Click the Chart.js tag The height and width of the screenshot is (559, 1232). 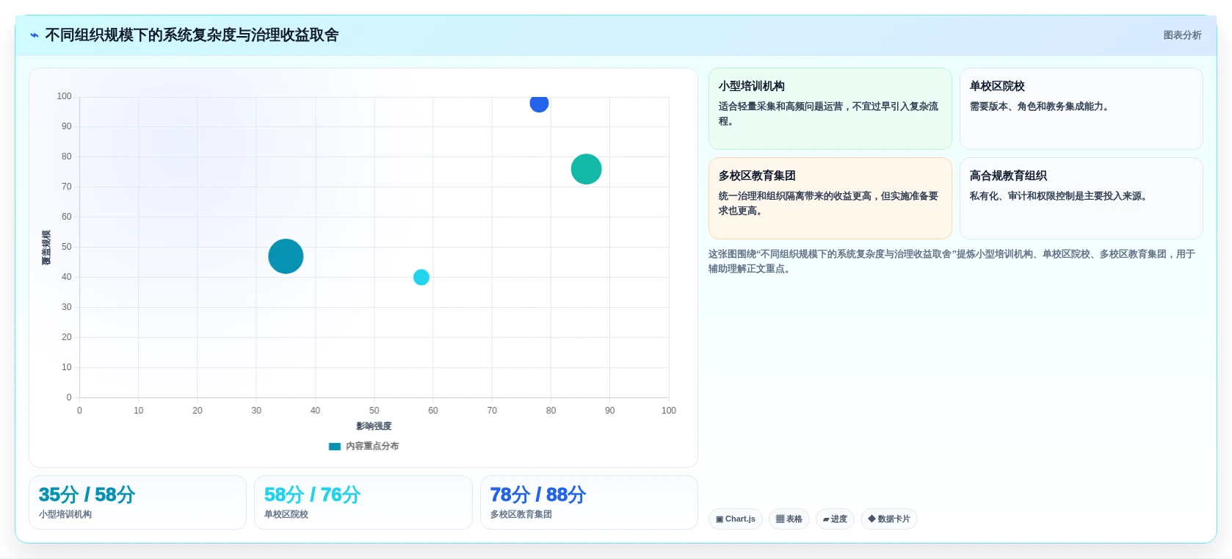[x=736, y=519]
